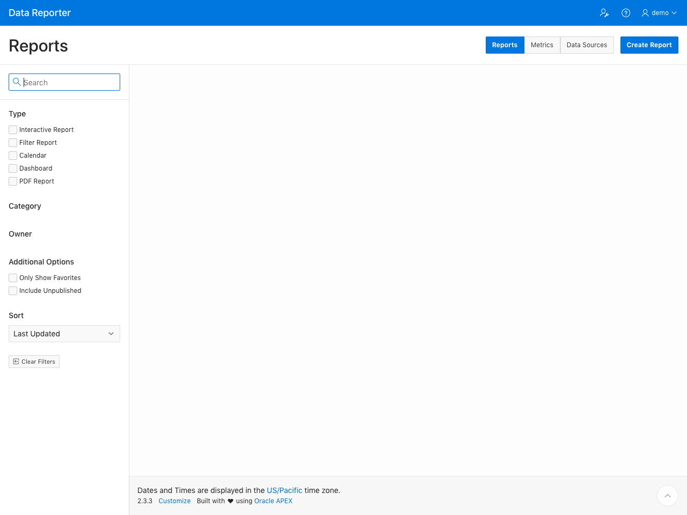687x515 pixels.
Task: Open the US/Pacific time zone link
Action: coord(284,490)
